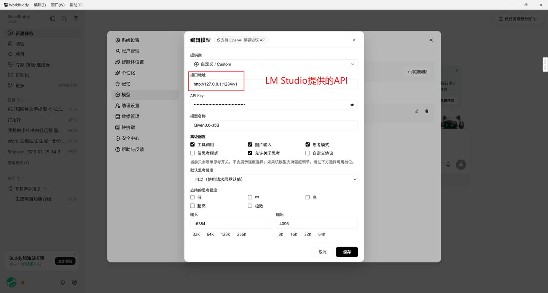Select the 256K input preset
548x293 pixels.
point(242,234)
